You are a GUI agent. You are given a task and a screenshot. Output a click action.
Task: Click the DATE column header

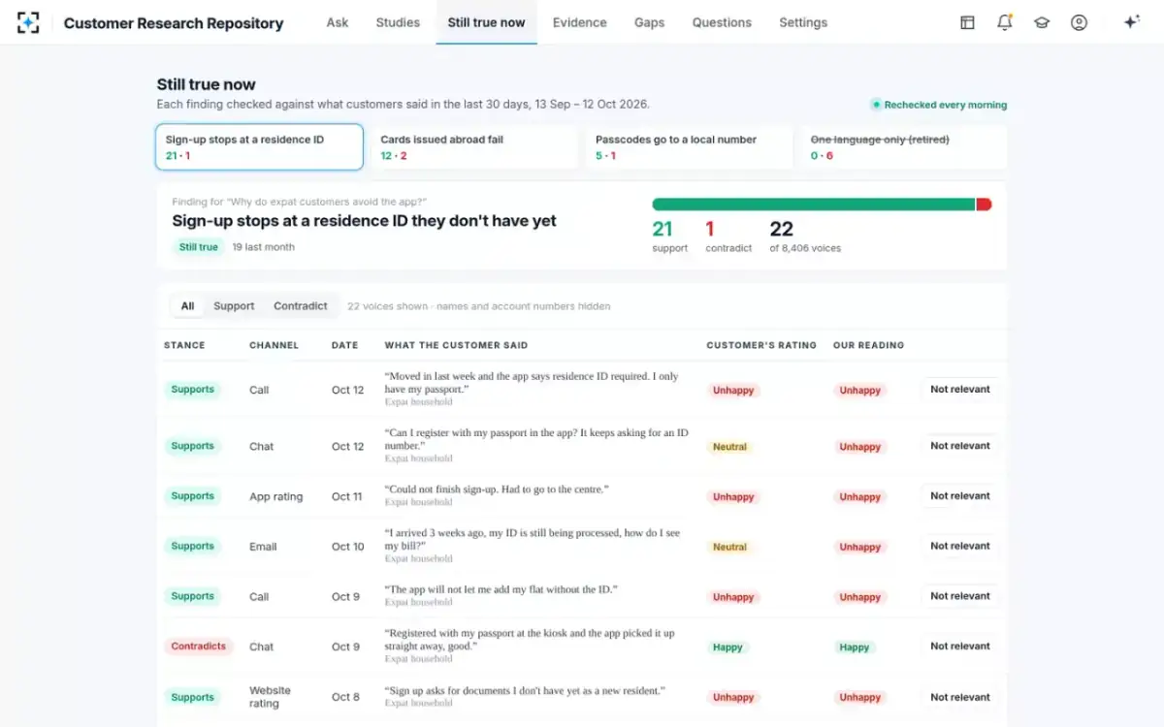pos(344,345)
